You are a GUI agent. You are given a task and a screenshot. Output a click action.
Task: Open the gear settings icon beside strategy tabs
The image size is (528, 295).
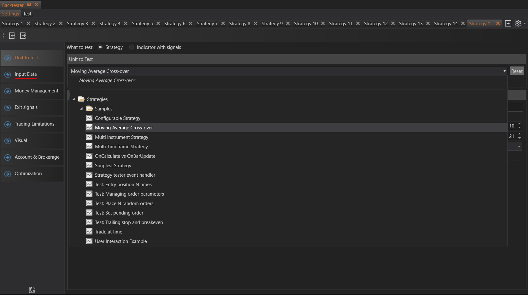click(x=518, y=24)
